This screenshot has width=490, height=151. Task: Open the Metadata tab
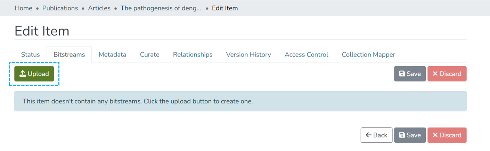click(x=112, y=54)
